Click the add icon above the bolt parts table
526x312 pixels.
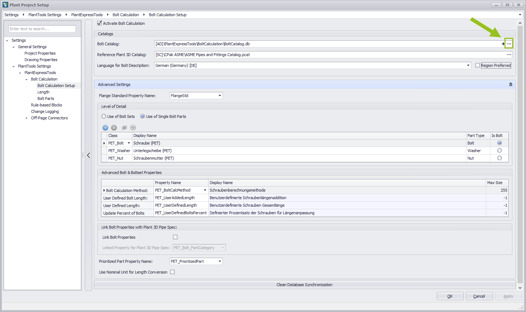[x=105, y=128]
